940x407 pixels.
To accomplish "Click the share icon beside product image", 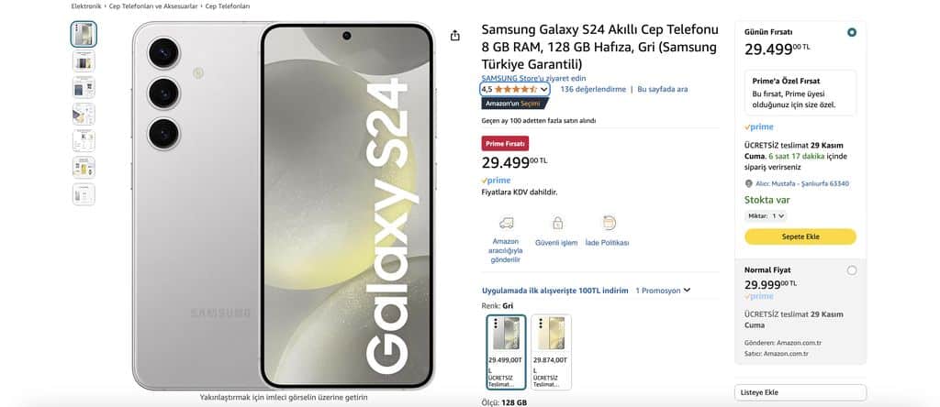I will coord(455,36).
